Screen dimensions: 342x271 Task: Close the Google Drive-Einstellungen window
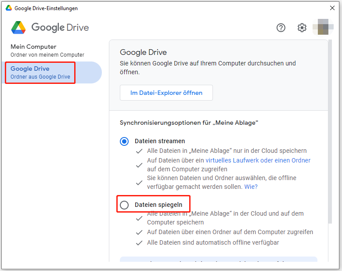click(332, 8)
